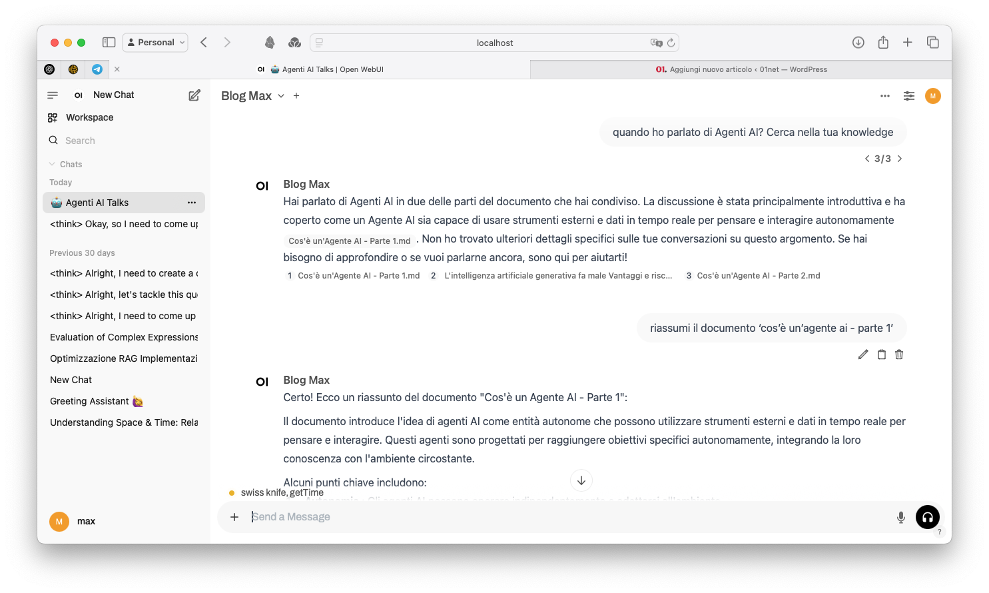989x593 pixels.
Task: Collapse the Chats section
Action: coord(65,165)
